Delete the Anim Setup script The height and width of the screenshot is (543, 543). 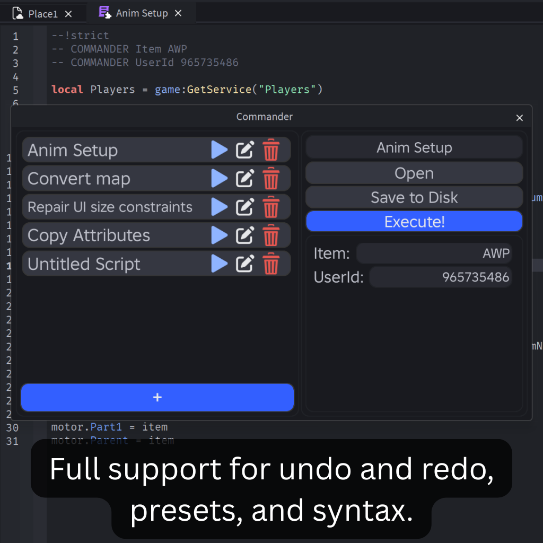pyautogui.click(x=271, y=150)
